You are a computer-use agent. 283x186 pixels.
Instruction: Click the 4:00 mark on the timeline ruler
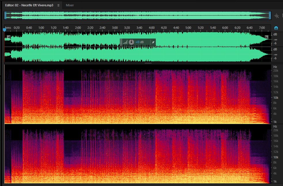(x=152, y=28)
